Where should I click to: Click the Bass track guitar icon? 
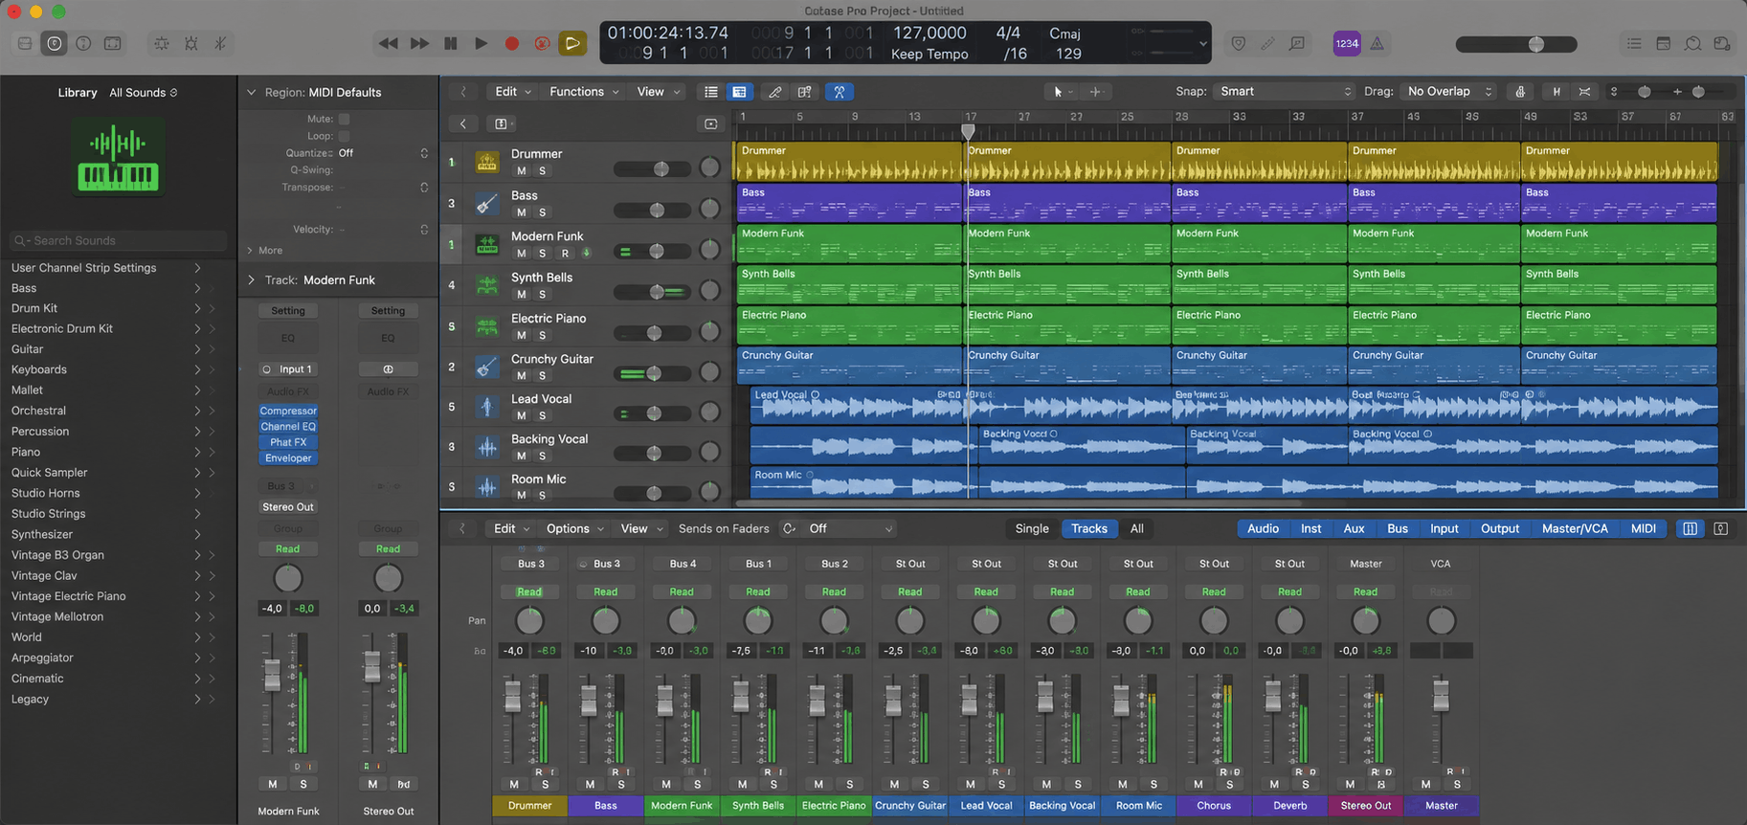tap(486, 203)
